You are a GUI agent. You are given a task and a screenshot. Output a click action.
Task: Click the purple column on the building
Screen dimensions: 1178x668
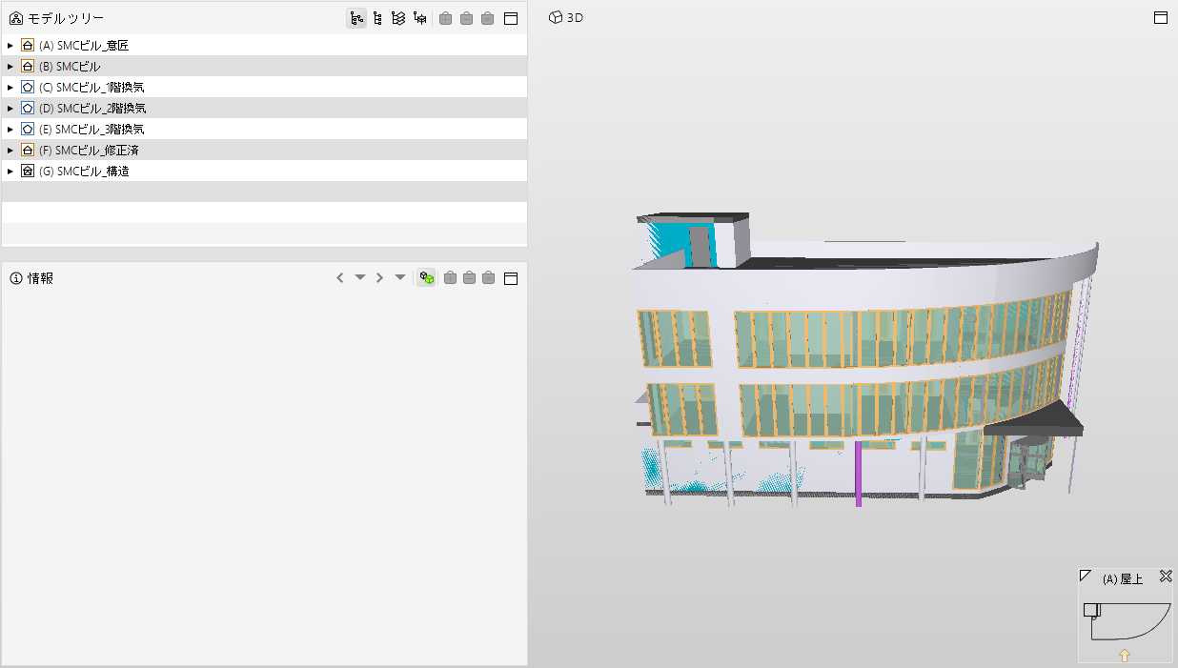click(x=859, y=474)
